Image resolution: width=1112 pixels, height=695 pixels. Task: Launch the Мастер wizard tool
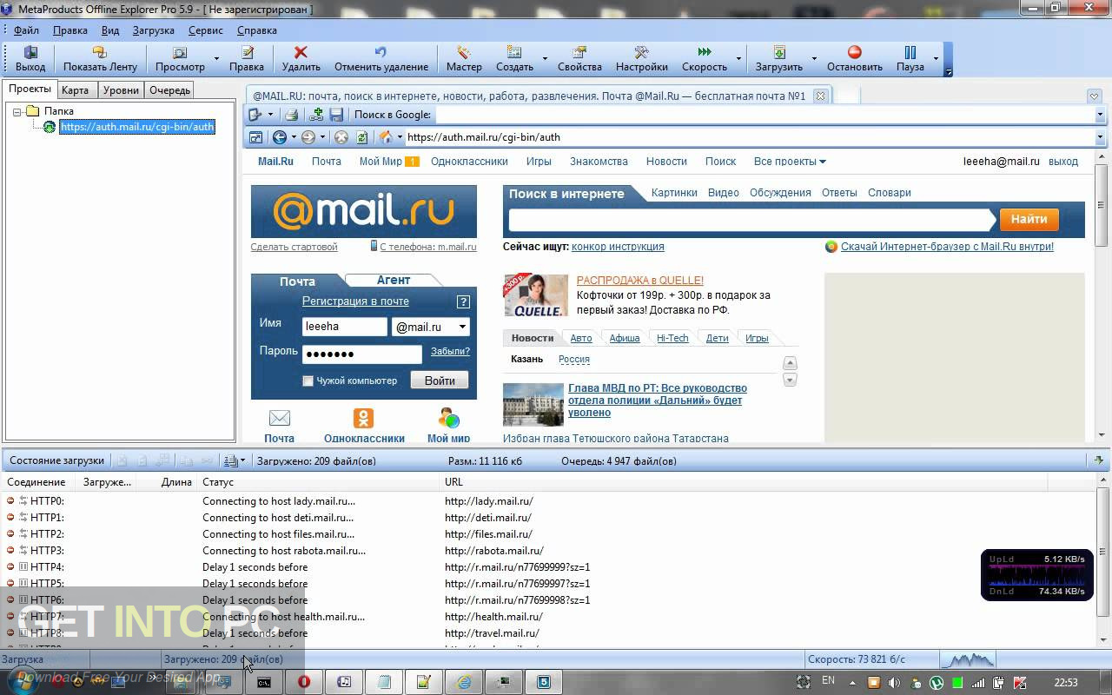coord(464,59)
